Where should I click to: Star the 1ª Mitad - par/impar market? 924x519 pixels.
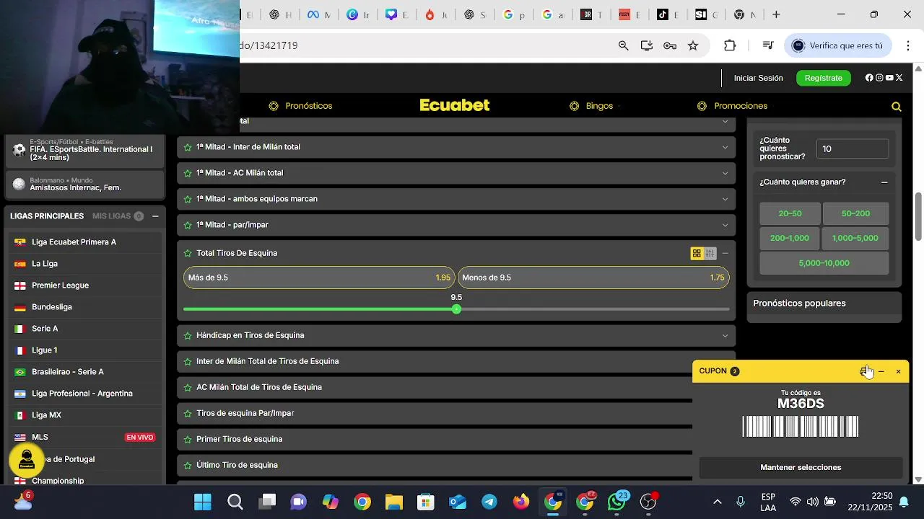[x=188, y=225]
